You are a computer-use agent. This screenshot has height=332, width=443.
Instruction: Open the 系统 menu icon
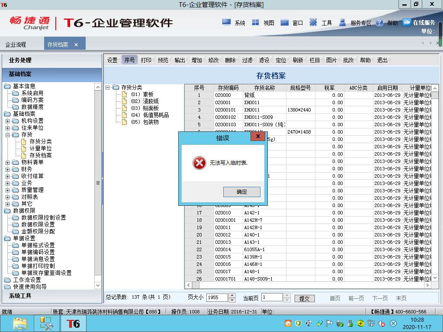point(226,22)
